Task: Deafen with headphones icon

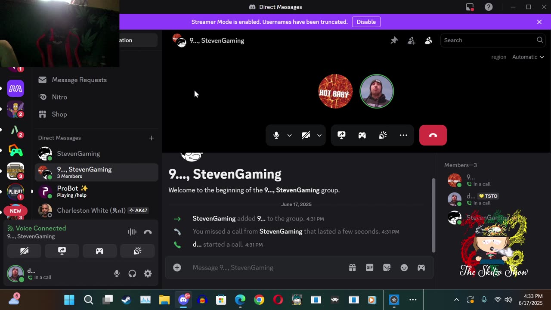Action: click(132, 273)
